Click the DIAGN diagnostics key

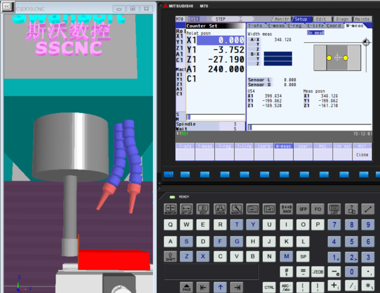pyautogui.click(x=220, y=209)
